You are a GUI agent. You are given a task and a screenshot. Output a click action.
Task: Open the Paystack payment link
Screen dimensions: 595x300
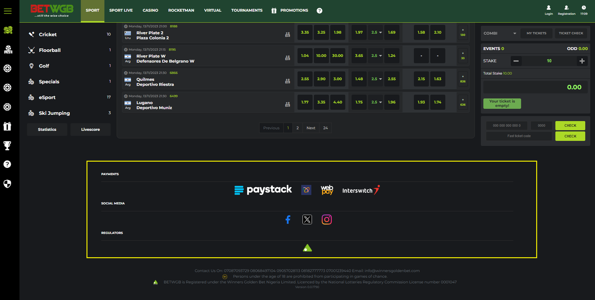click(x=263, y=190)
